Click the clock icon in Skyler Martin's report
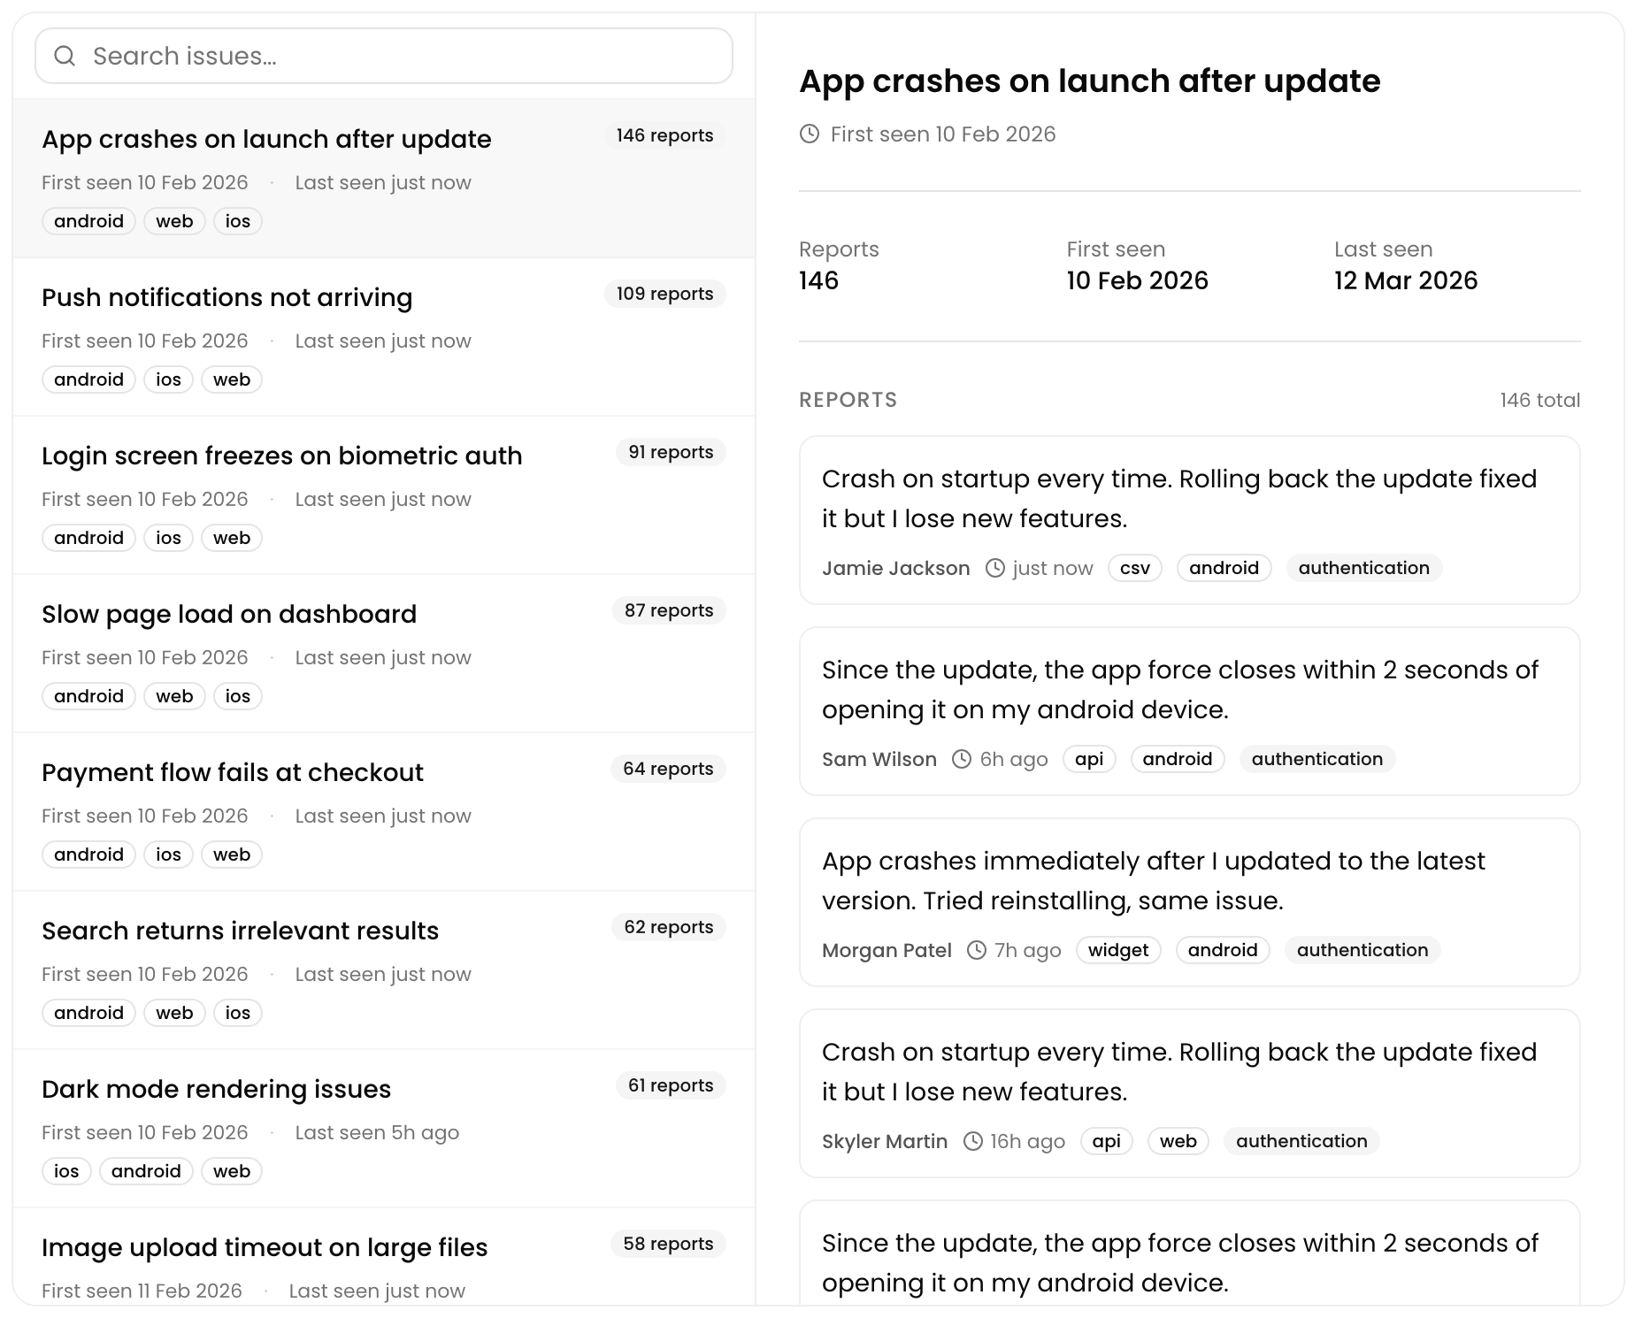1635x1318 pixels. 973,1141
